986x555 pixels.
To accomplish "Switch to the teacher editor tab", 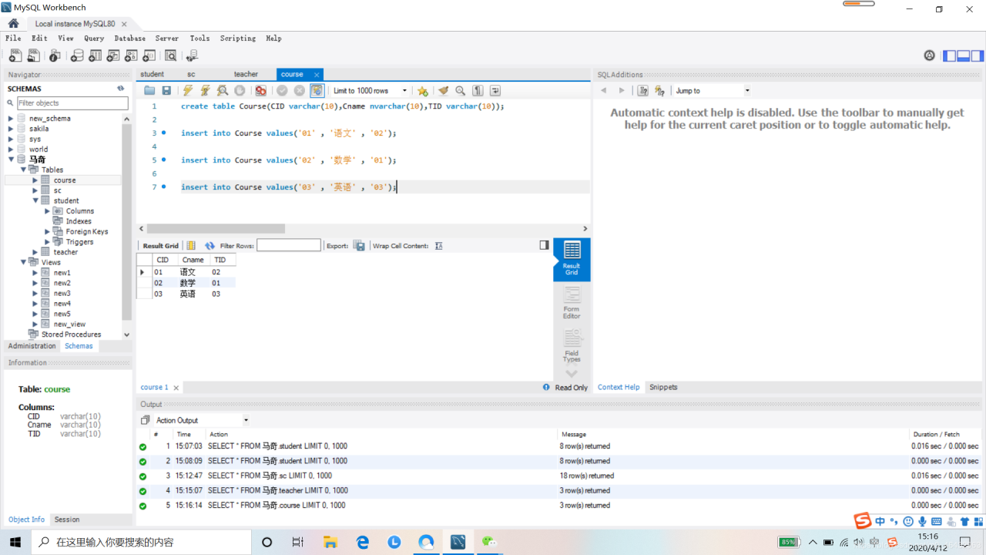I will (x=246, y=74).
